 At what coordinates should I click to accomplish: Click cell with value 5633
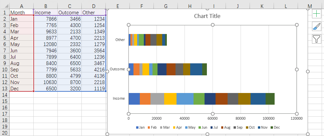pyautogui.click(x=69, y=70)
